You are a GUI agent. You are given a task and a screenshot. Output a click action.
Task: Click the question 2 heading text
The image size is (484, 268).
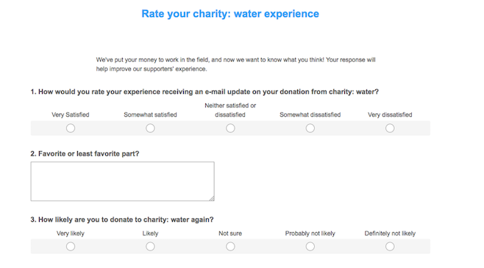tap(85, 153)
